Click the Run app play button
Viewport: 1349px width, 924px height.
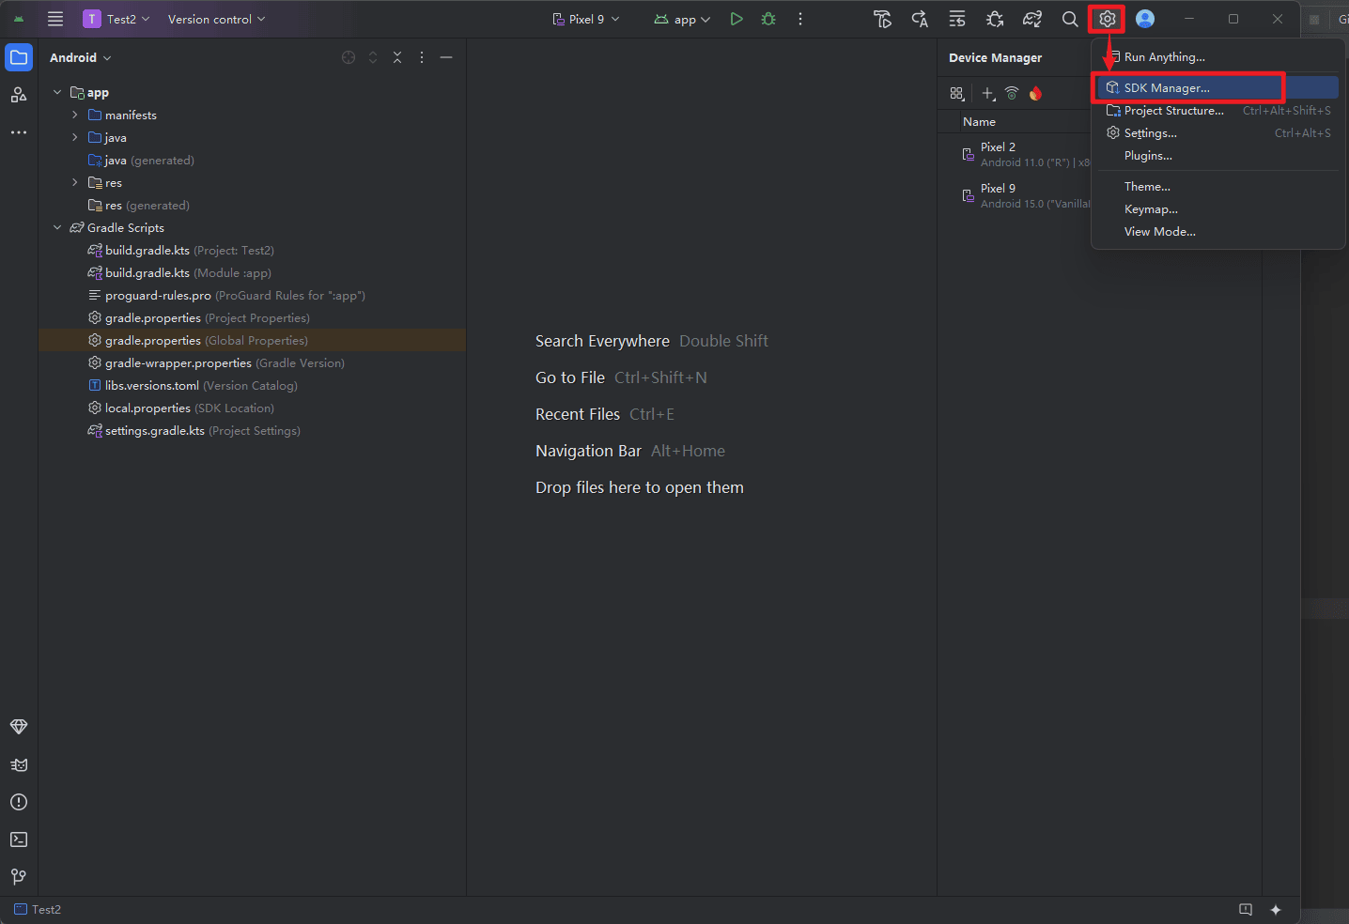coord(737,19)
